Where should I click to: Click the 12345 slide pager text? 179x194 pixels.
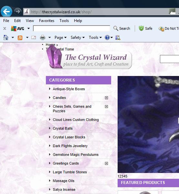click(122, 176)
